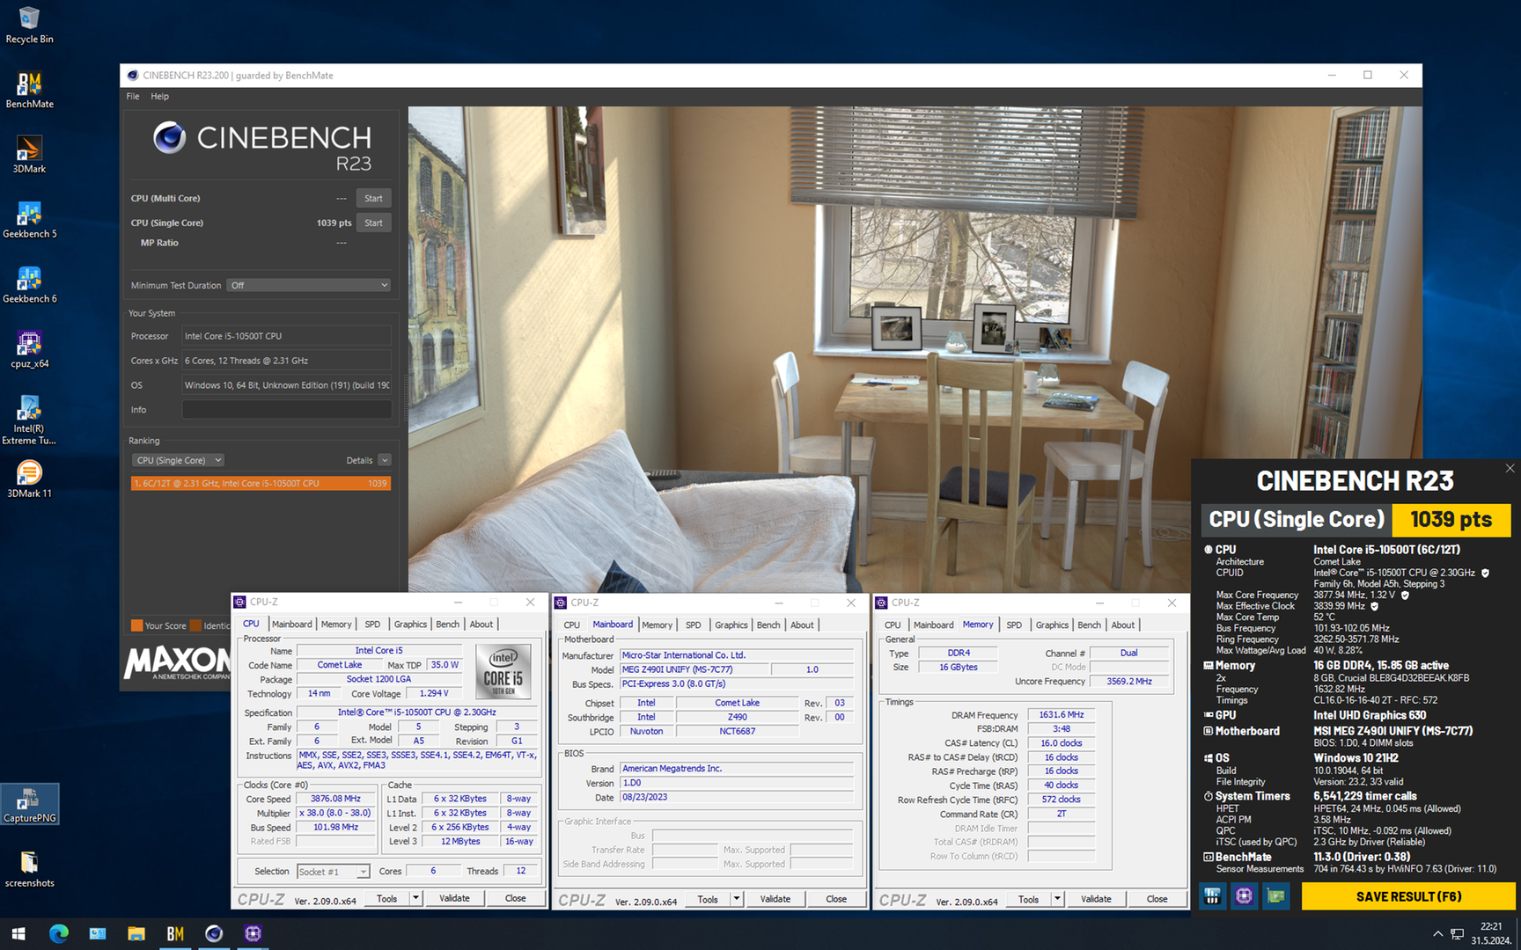Open the CapturePNG desktop icon
The height and width of the screenshot is (950, 1521).
point(29,804)
